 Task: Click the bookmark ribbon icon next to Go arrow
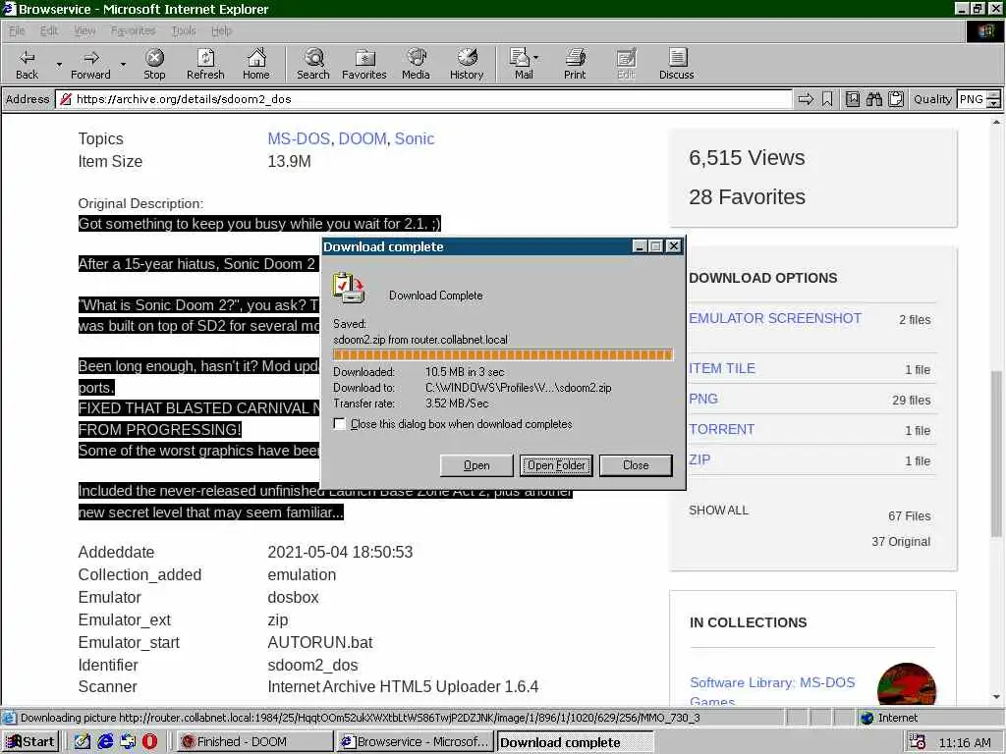point(827,99)
